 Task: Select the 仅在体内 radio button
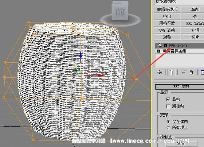[168, 121]
